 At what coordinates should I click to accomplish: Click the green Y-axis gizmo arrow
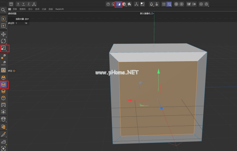point(159,71)
